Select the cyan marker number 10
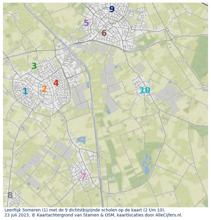The height and width of the screenshot is (220, 211). [145, 91]
